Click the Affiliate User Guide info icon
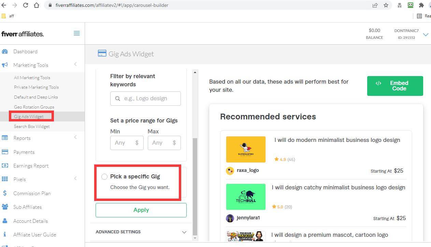Screen dimensions: 431x247 (5, 234)
